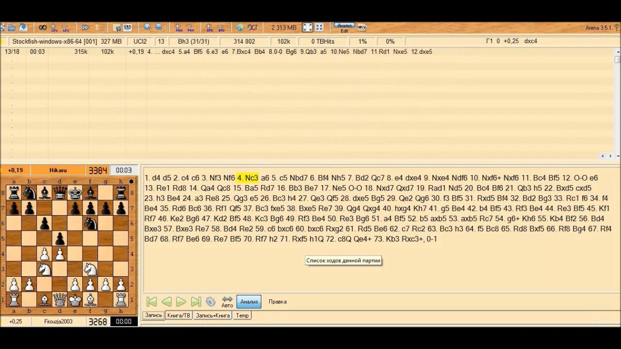Image resolution: width=621 pixels, height=349 pixels.
Task: Click the 0 TBHits cell
Action: 323,42
